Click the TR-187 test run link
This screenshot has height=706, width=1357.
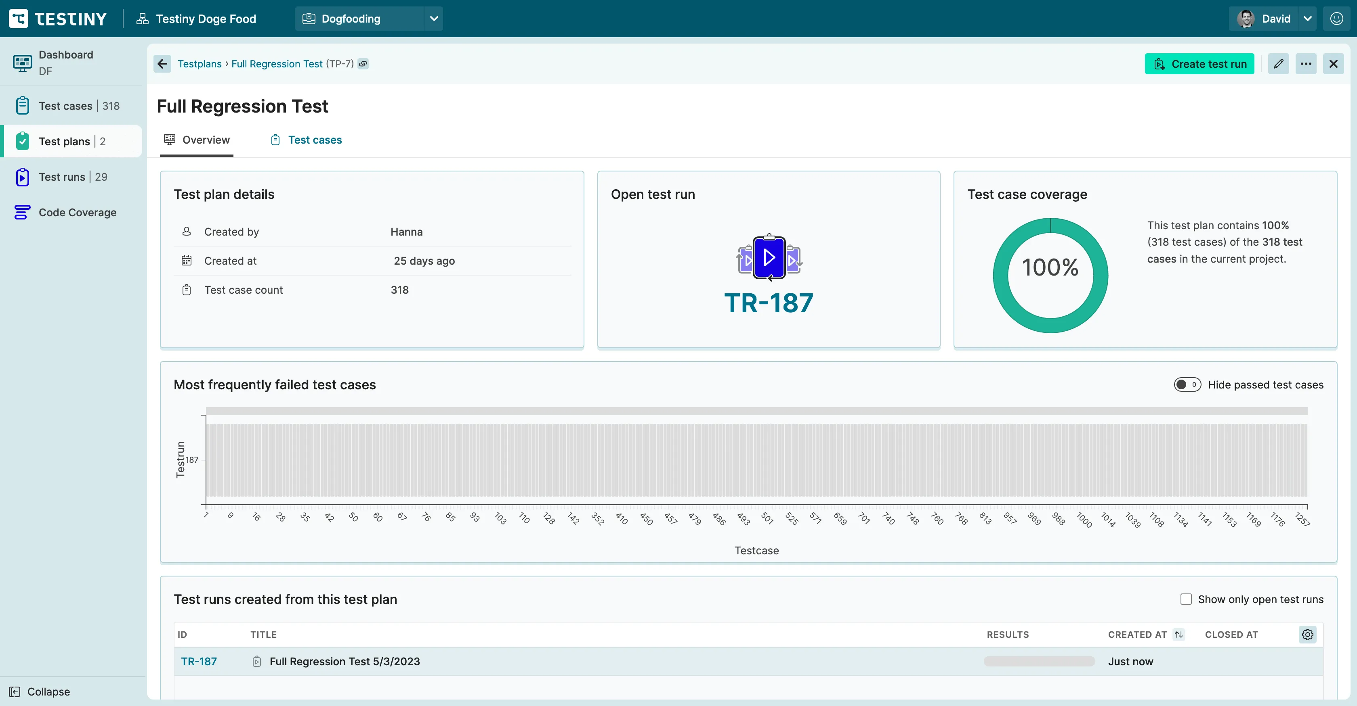pos(198,661)
